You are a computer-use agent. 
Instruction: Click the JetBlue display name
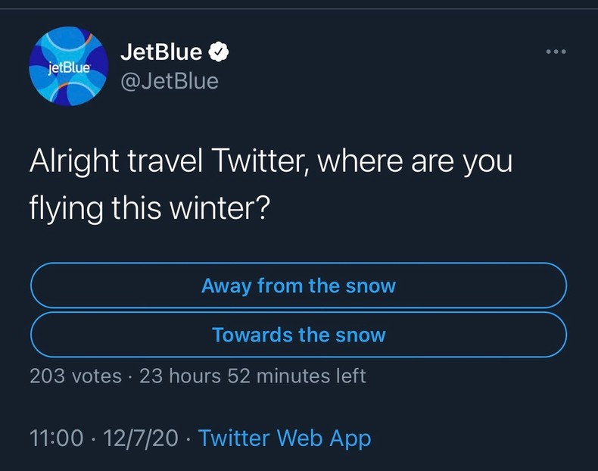pyautogui.click(x=162, y=52)
